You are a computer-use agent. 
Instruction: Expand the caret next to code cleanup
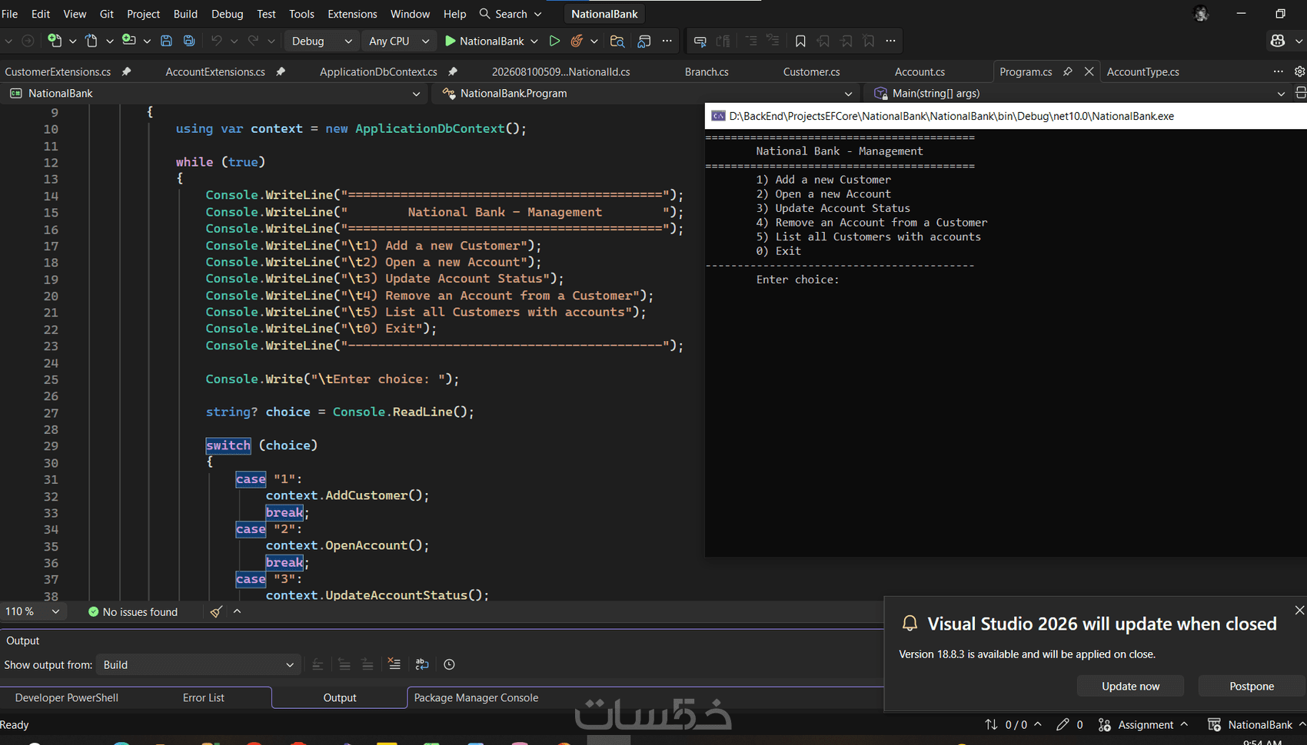[237, 611]
